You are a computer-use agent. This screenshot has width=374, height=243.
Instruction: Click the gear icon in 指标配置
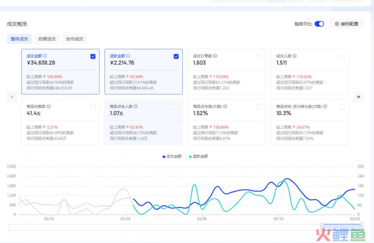tap(337, 24)
